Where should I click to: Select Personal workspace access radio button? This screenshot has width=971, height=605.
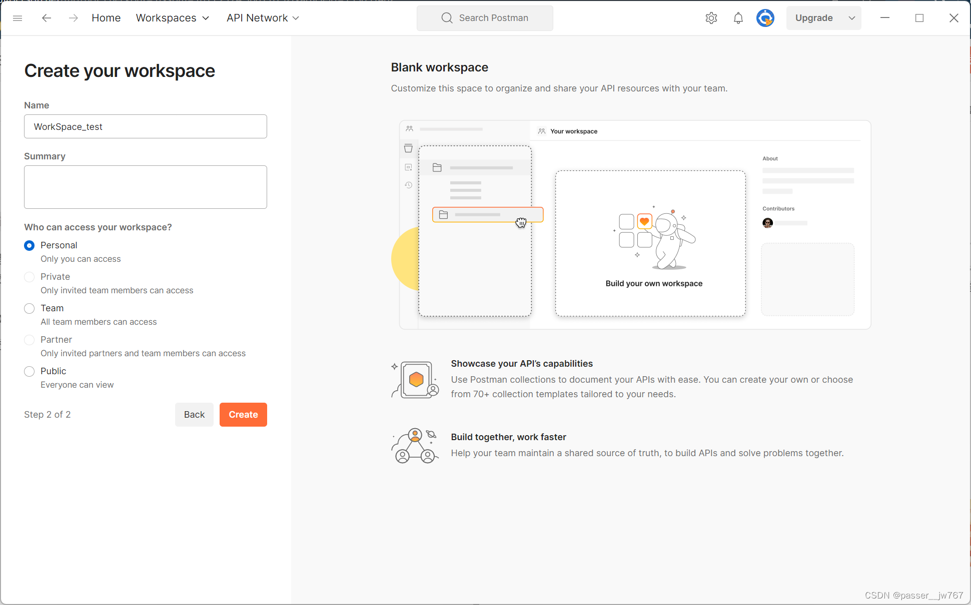point(30,245)
